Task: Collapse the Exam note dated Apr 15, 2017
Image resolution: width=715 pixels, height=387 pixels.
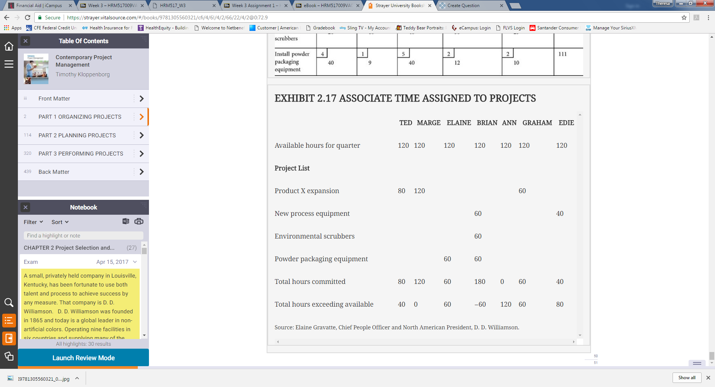Action: point(135,262)
